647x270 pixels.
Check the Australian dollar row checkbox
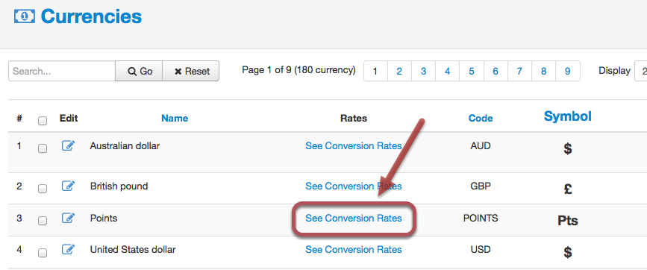(x=42, y=148)
